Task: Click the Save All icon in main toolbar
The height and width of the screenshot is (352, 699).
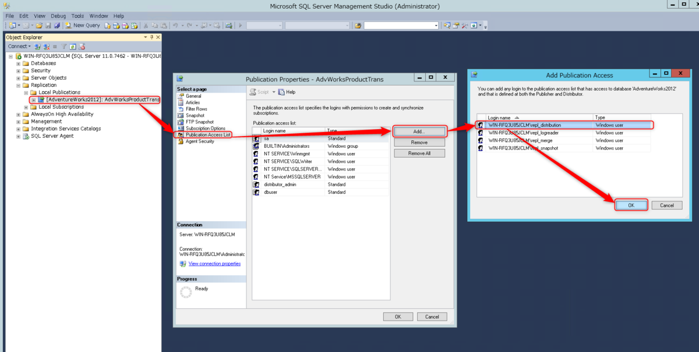Action: (x=57, y=26)
